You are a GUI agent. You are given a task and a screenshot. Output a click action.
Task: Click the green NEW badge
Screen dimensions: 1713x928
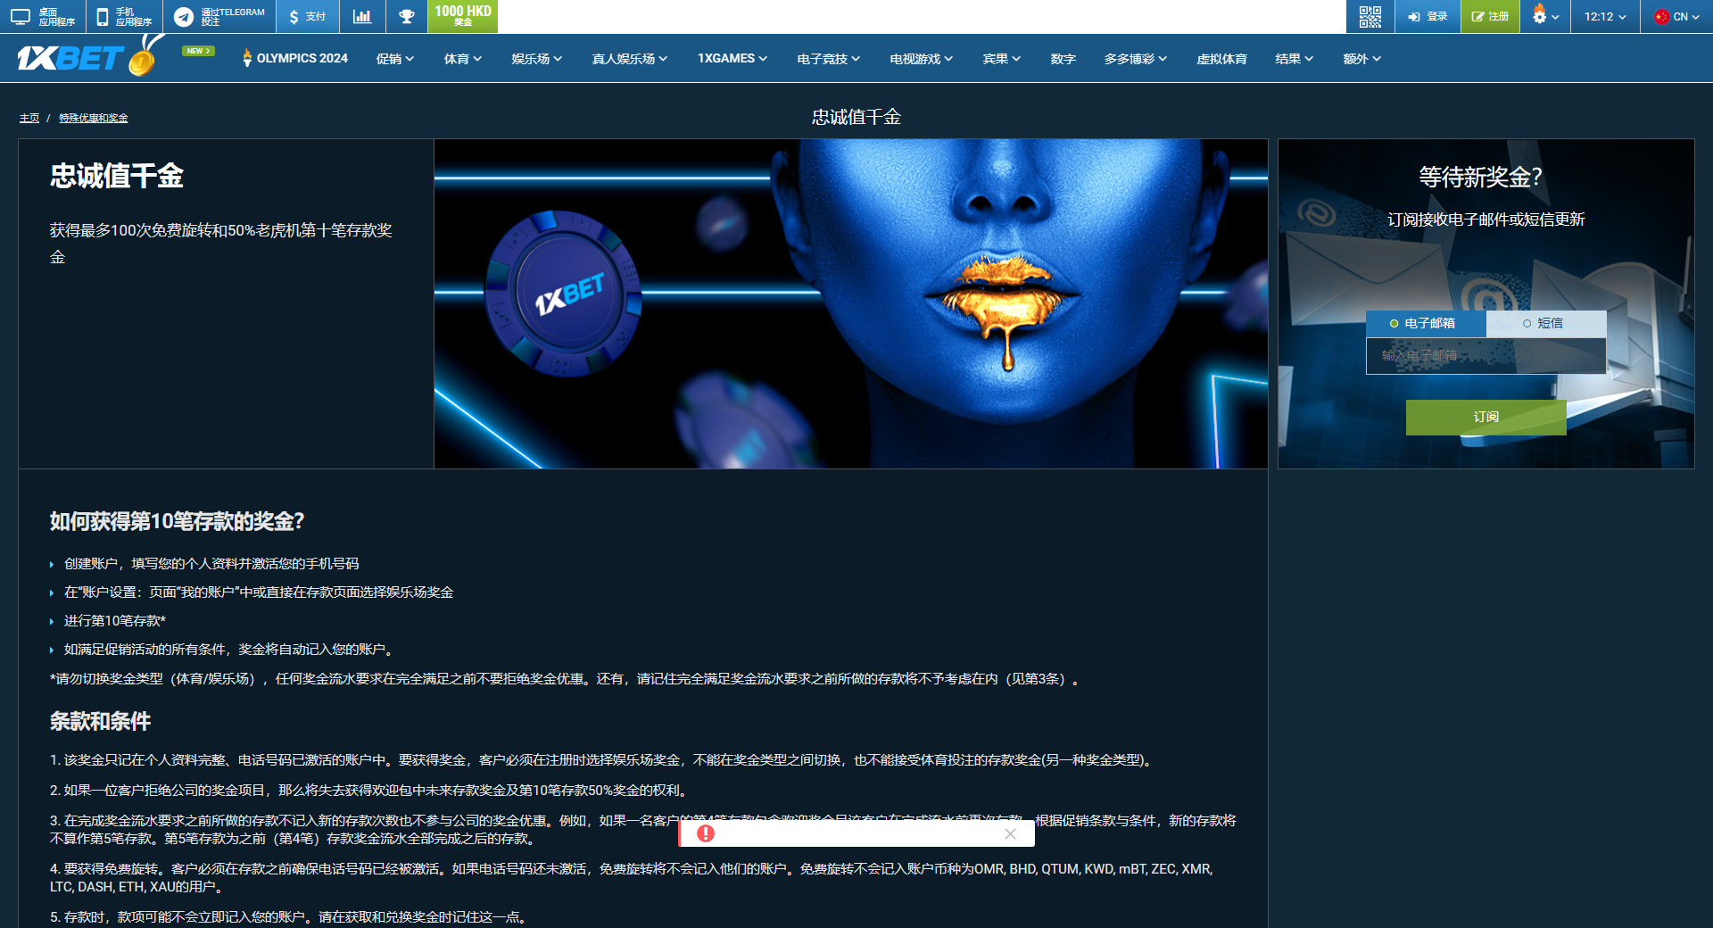coord(198,51)
